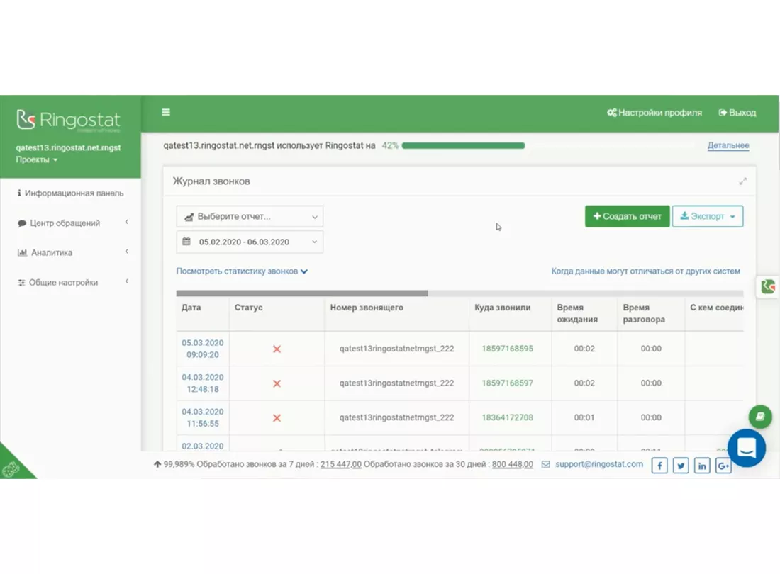The height and width of the screenshot is (574, 780).
Task: Sort by Номер звонящего column header
Action: tap(367, 308)
